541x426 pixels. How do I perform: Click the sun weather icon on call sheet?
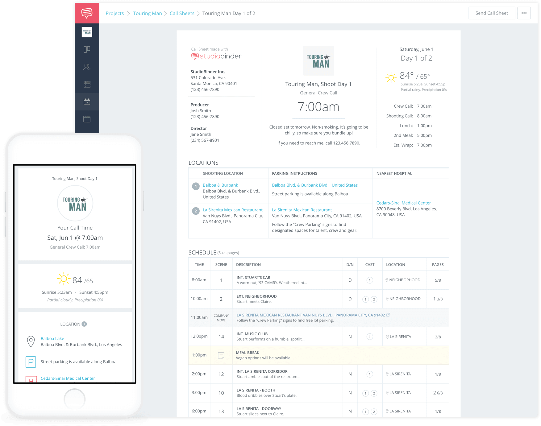391,77
